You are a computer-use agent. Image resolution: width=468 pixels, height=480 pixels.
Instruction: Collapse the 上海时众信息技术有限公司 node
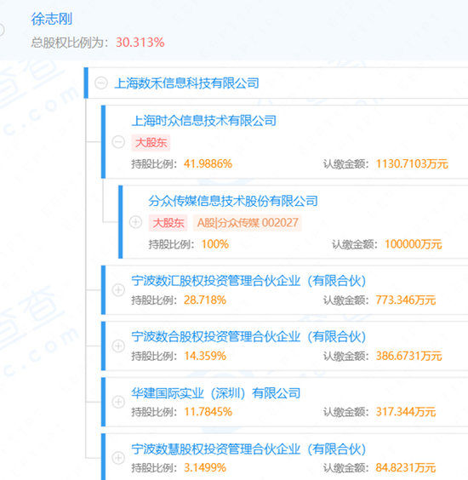pos(118,142)
